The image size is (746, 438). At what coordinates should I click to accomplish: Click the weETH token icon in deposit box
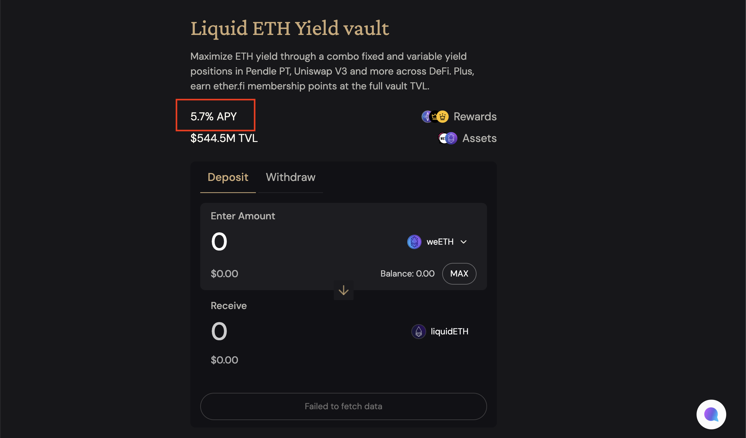pos(414,242)
